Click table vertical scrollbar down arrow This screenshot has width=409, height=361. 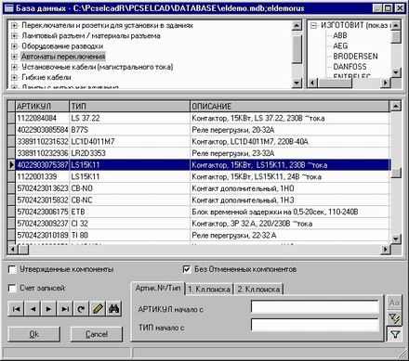click(x=396, y=239)
